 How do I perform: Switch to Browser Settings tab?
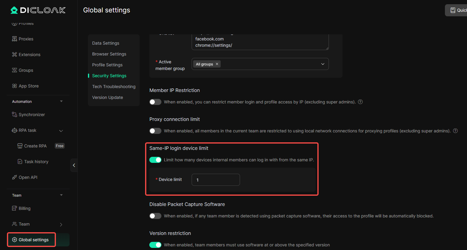tap(109, 54)
